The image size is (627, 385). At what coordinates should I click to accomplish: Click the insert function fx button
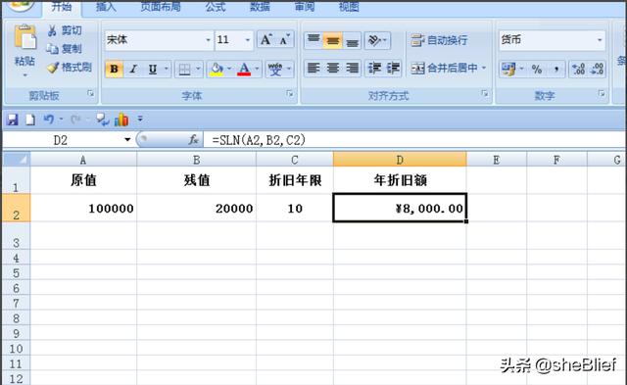(194, 140)
